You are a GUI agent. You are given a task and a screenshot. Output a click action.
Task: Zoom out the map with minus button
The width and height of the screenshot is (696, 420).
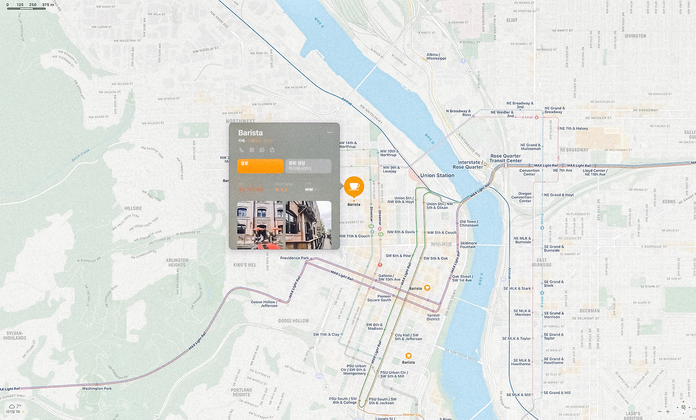point(660,411)
